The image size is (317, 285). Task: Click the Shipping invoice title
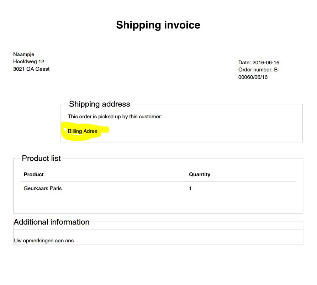(x=158, y=25)
